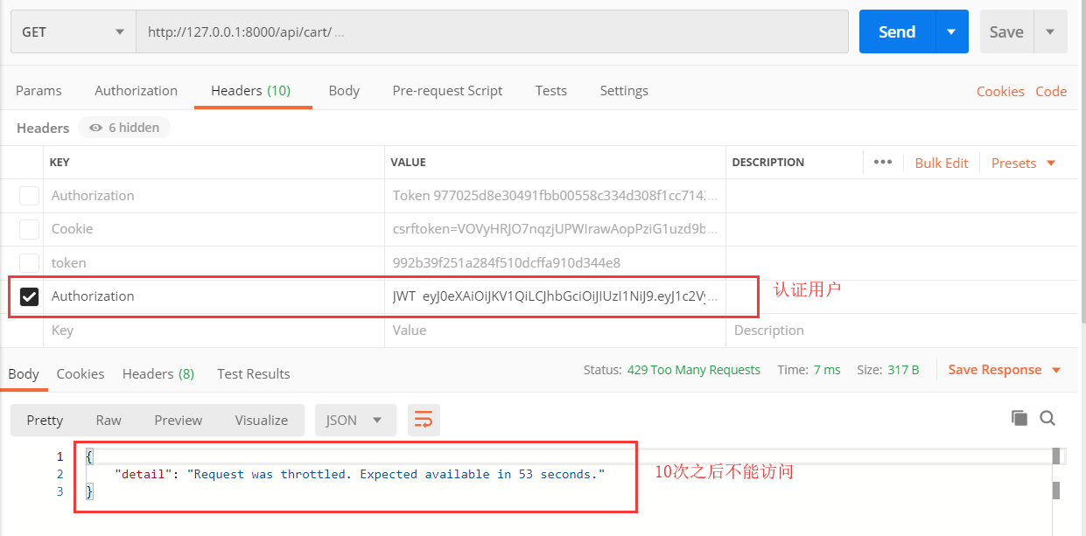Screen dimensions: 1086x536
Task: Click the csrftoken cookie value cell
Action: point(555,229)
